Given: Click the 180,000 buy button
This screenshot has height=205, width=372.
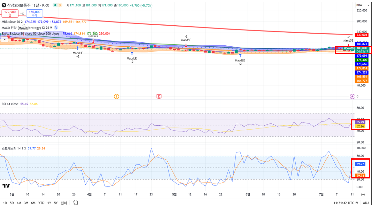Looking at the screenshot, I should pyautogui.click(x=35, y=13).
